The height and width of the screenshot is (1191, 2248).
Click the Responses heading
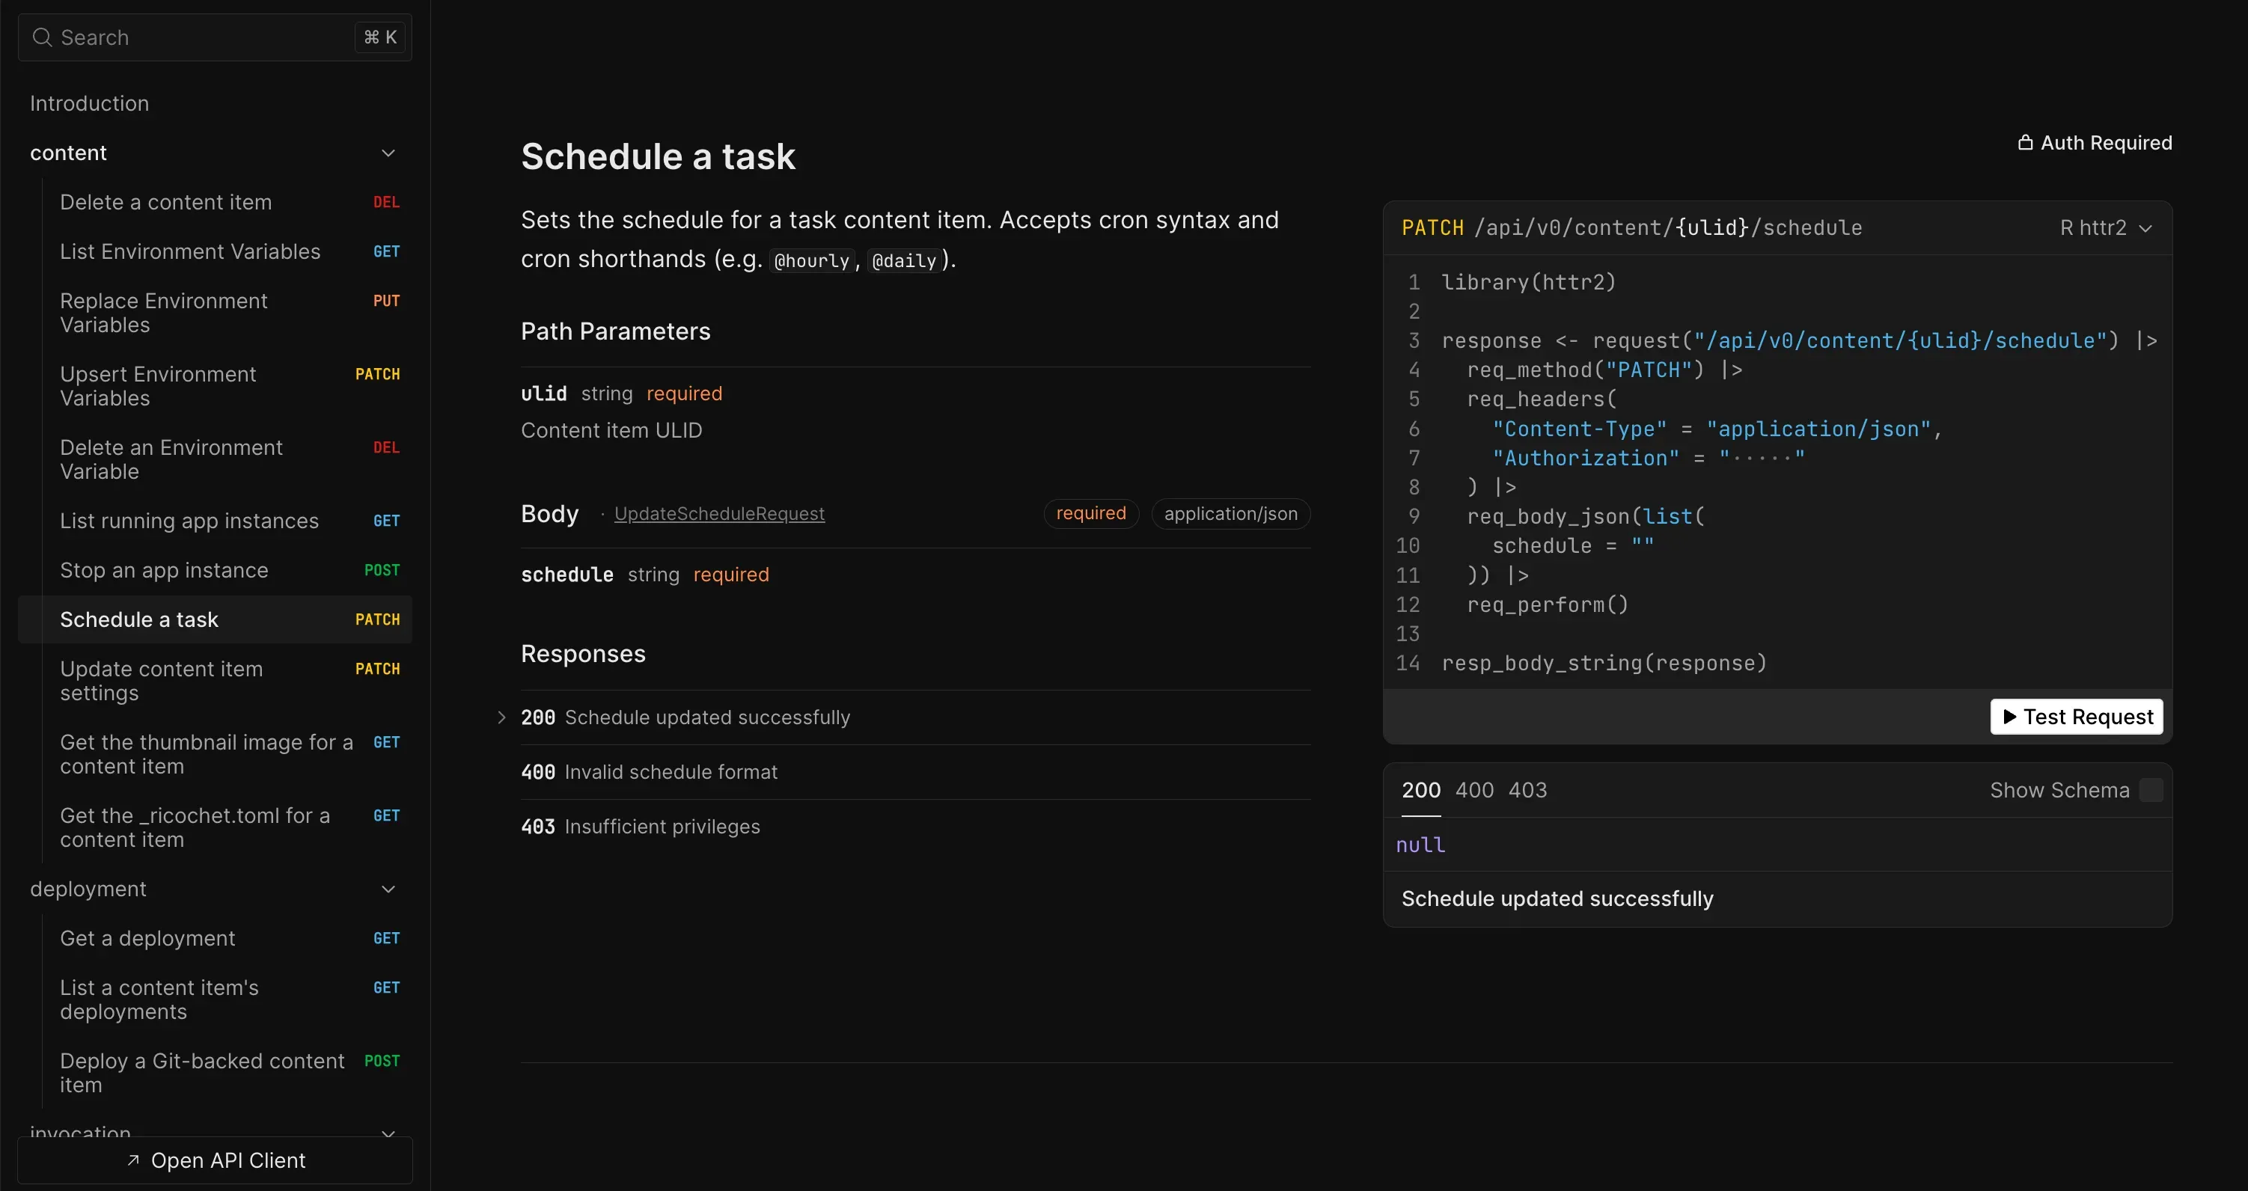(x=583, y=654)
